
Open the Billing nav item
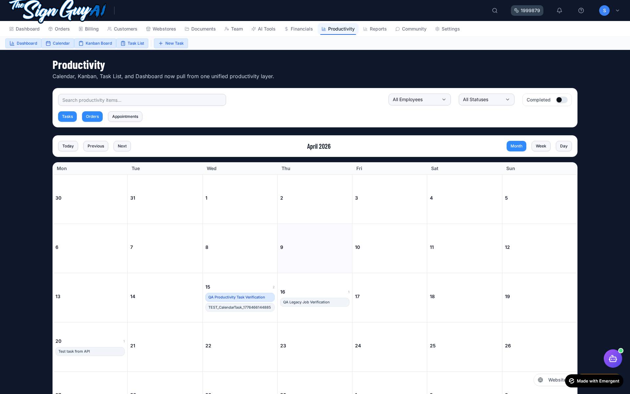coord(89,29)
